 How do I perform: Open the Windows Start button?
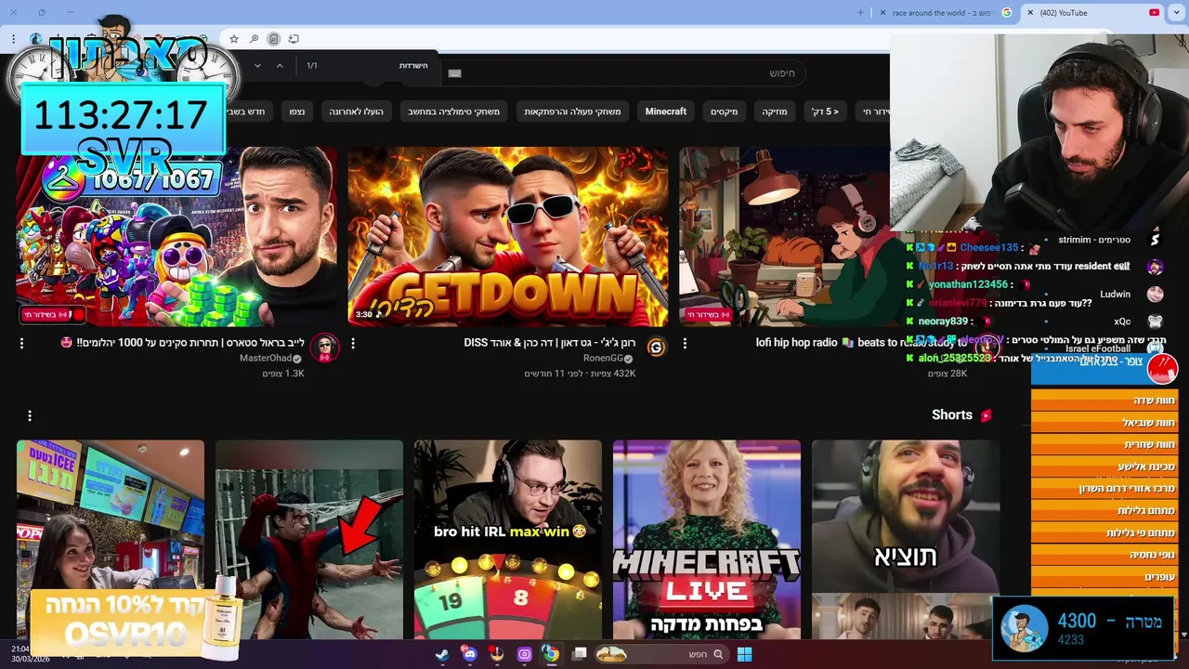click(744, 654)
